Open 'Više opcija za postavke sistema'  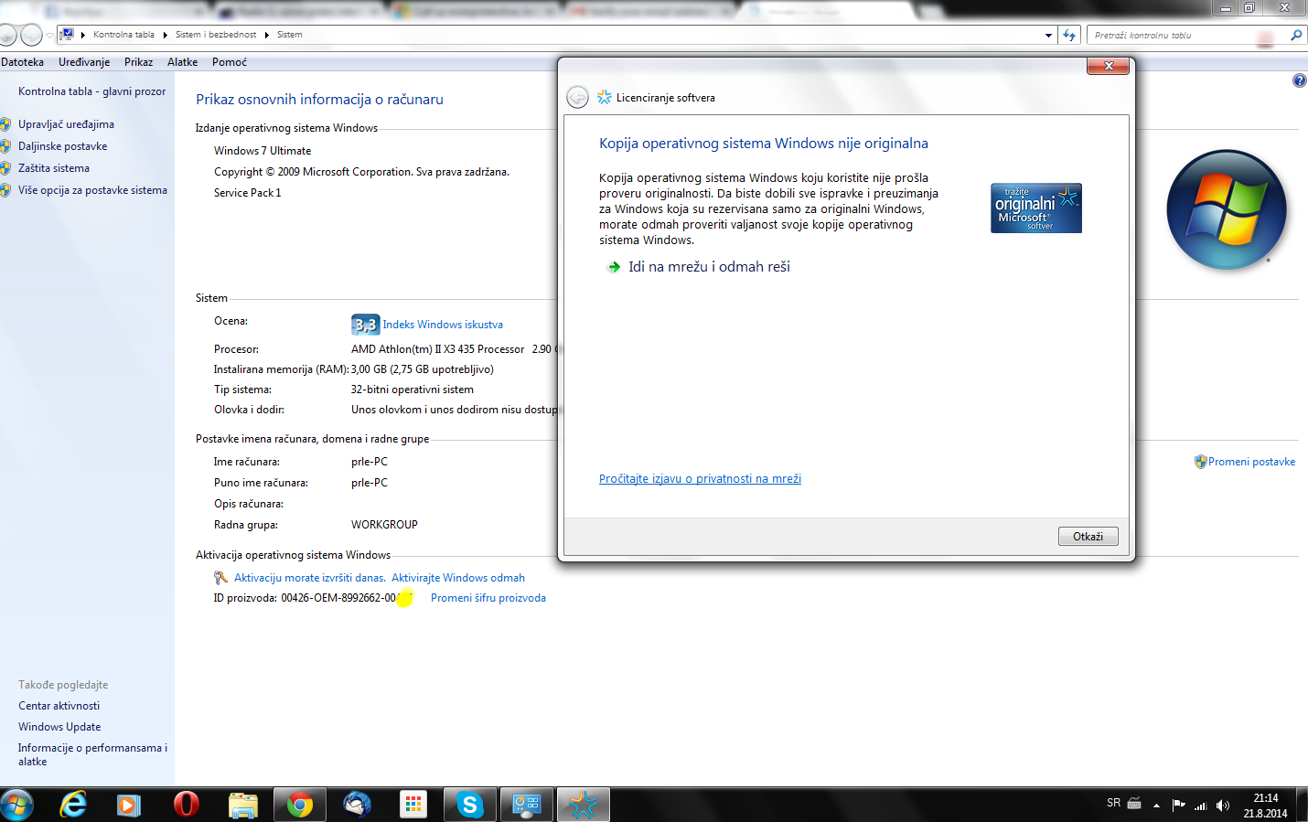coord(92,190)
